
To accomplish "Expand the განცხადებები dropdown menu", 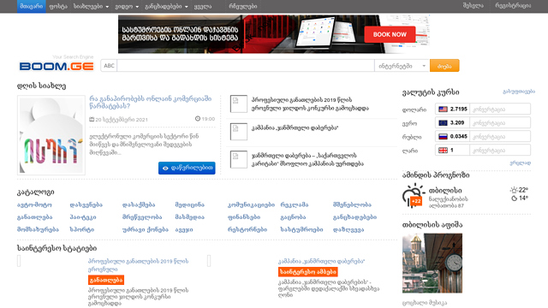I will pyautogui.click(x=166, y=6).
